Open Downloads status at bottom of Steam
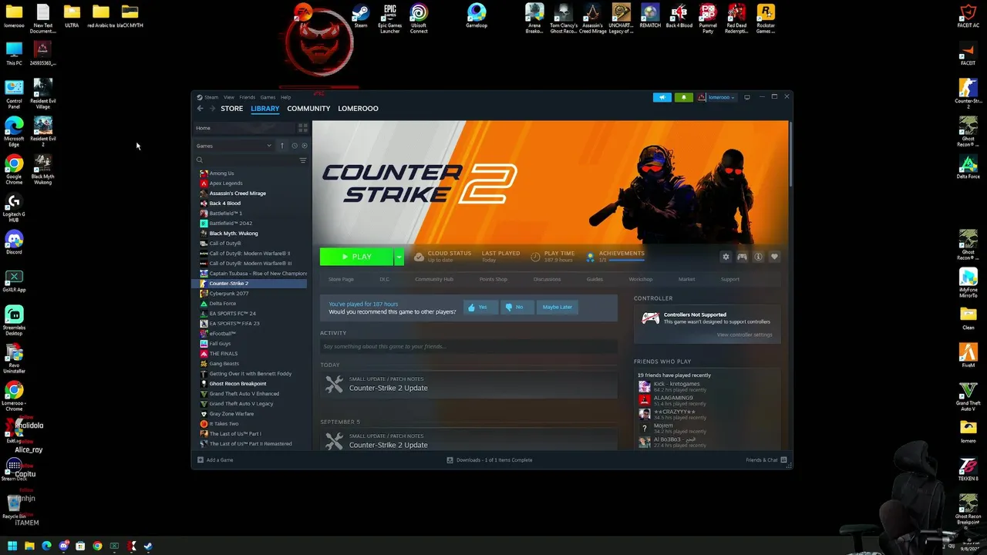 point(490,460)
